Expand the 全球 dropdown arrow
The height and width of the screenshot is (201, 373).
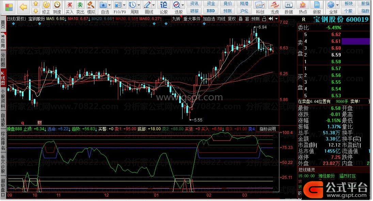click(x=337, y=5)
